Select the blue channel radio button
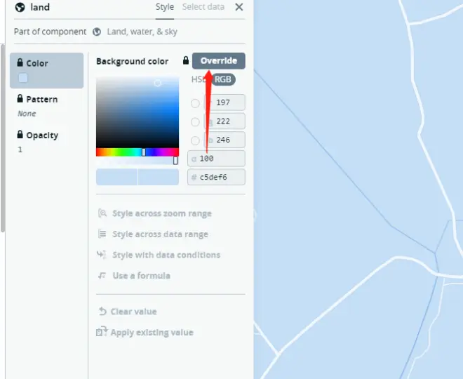The height and width of the screenshot is (379, 463). point(195,140)
